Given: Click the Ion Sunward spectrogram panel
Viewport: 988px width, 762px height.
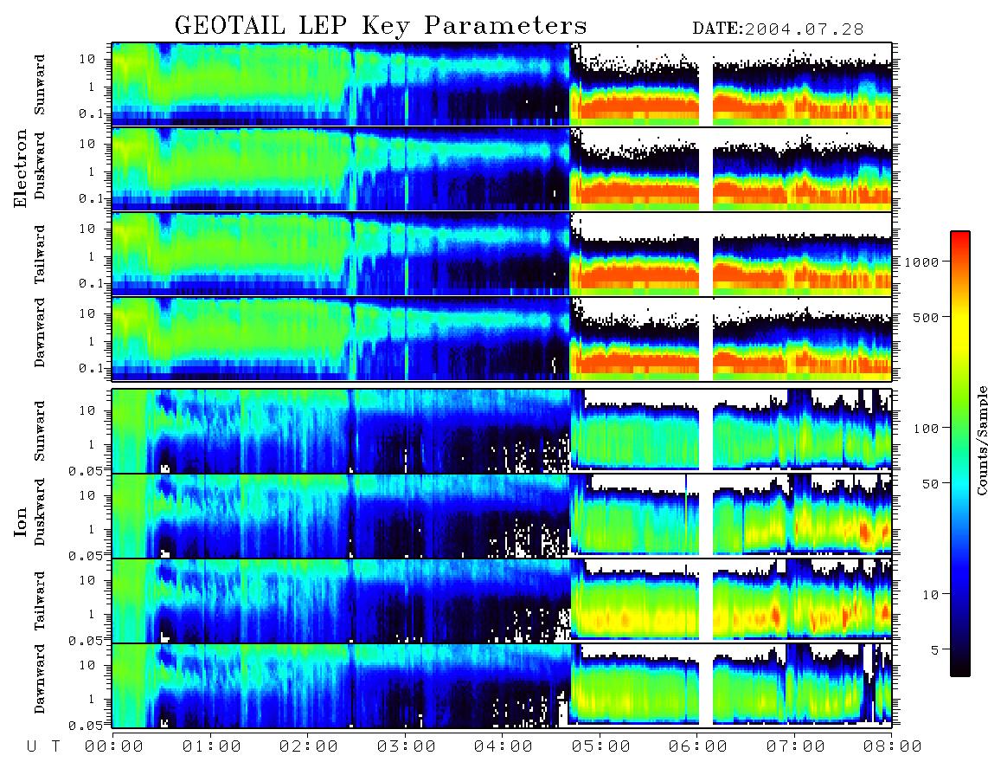Looking at the screenshot, I should tap(502, 431).
